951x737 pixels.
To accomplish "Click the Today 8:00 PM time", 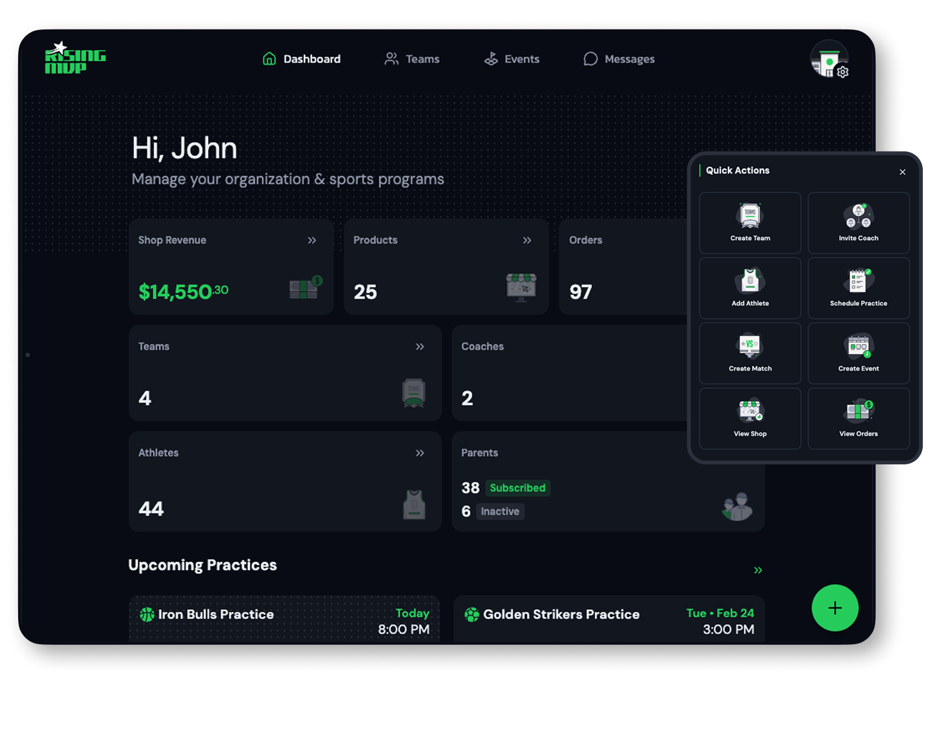I will [x=404, y=622].
